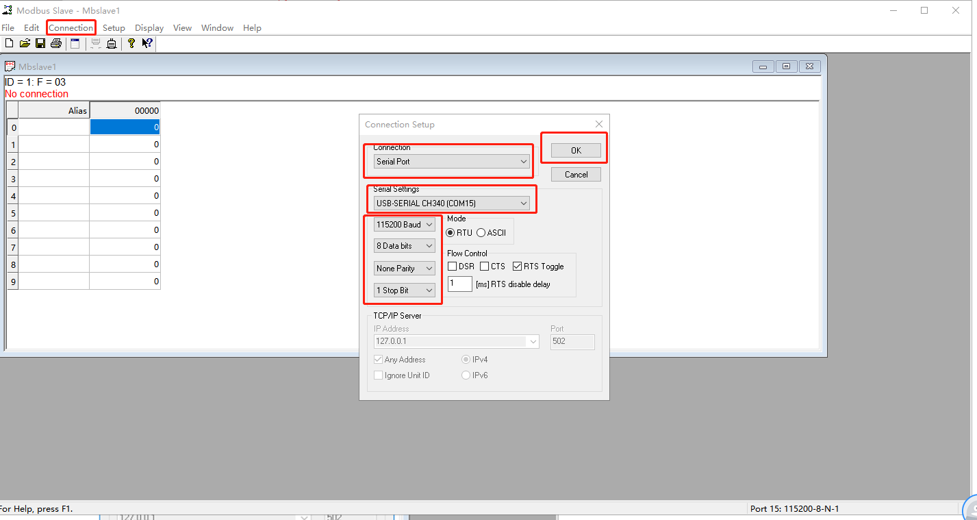Expand the 115200 Baud rate dropdown
Image resolution: width=977 pixels, height=520 pixels.
click(x=405, y=225)
